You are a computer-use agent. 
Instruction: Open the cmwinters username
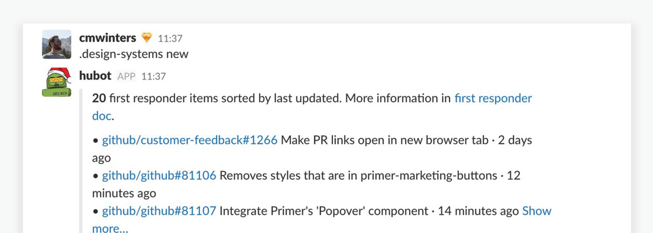(x=108, y=38)
